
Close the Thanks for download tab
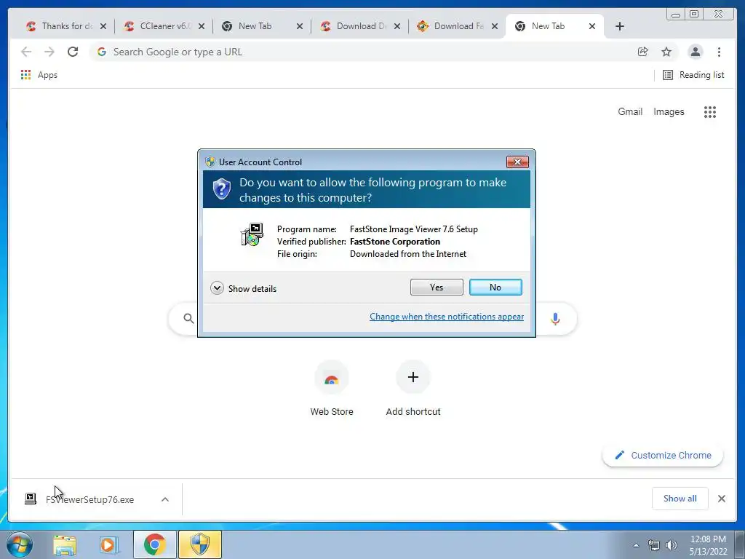pos(103,27)
